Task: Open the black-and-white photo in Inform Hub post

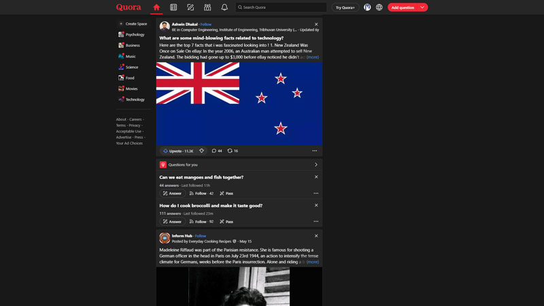Action: tap(239, 286)
